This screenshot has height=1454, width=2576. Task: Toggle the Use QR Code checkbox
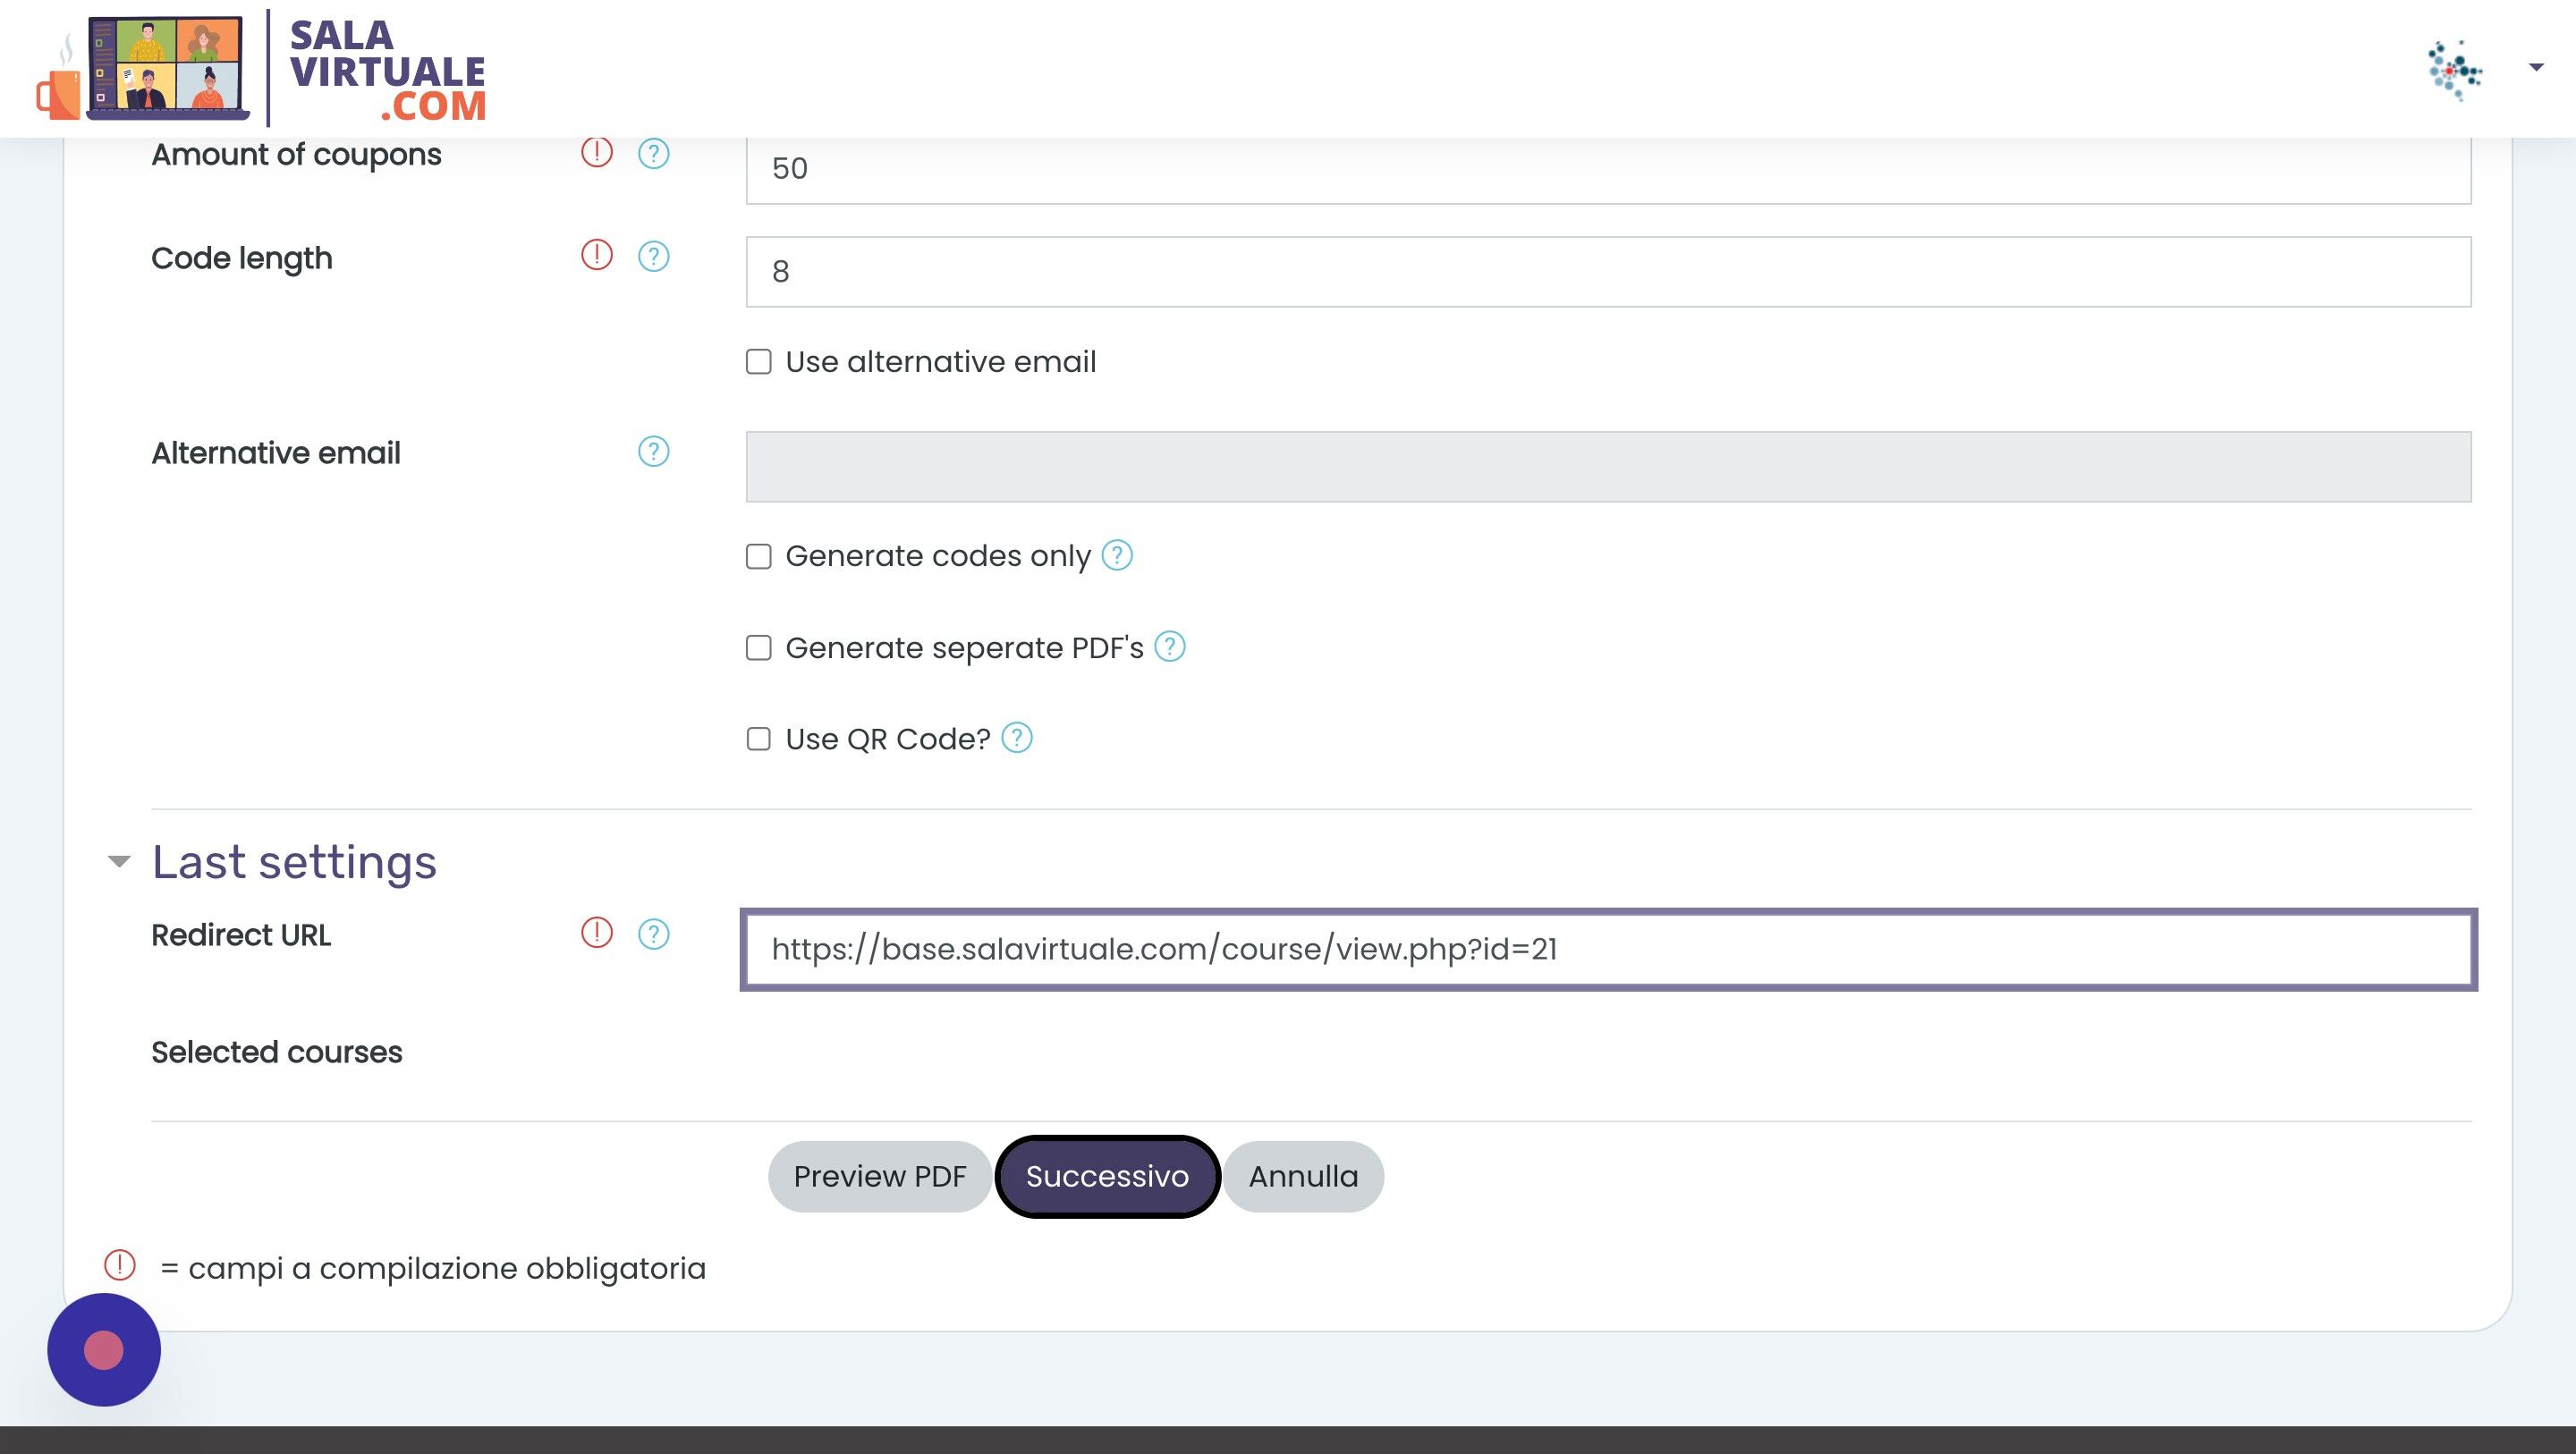758,739
